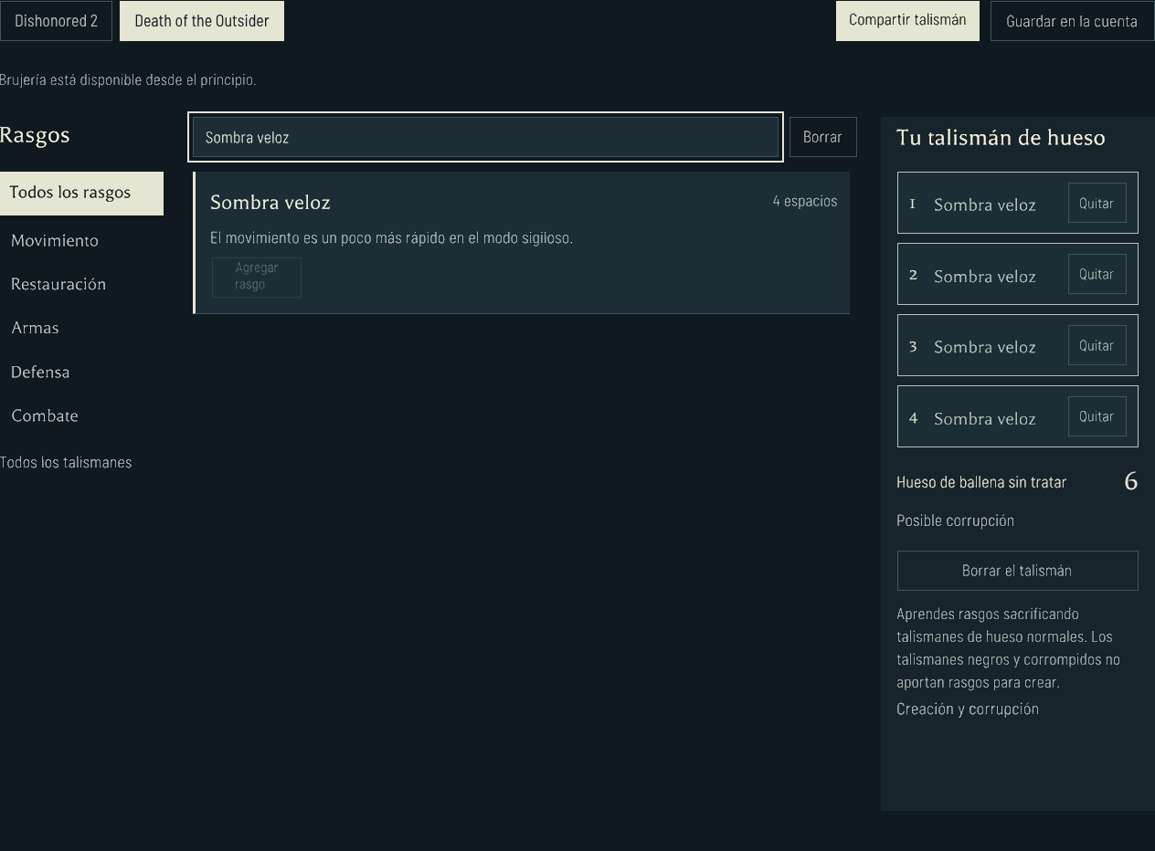
Task: Remove Sombra veloz from slot 2
Action: (x=1097, y=274)
